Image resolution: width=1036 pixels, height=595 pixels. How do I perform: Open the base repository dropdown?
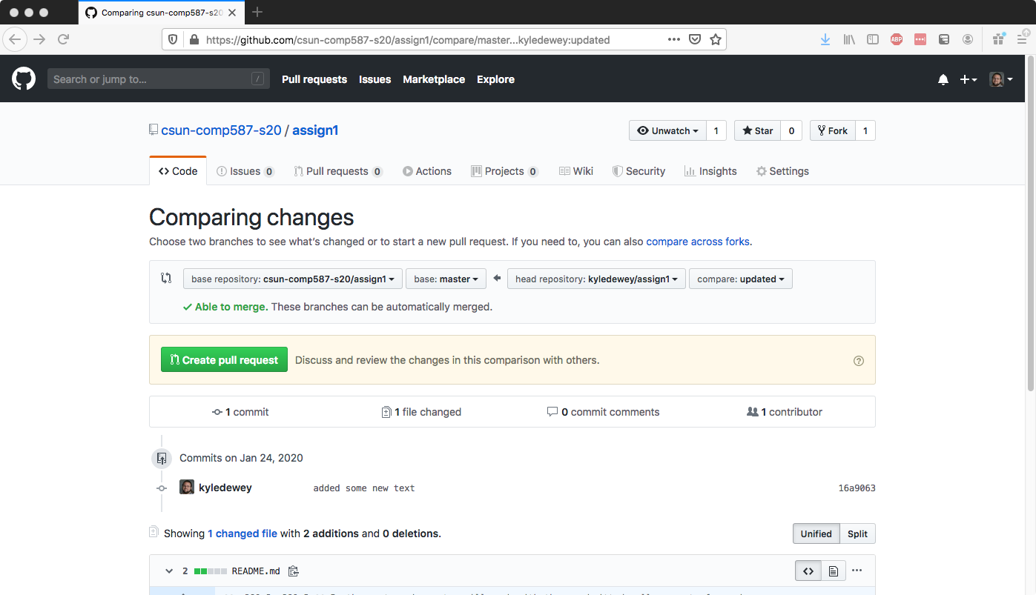(x=293, y=279)
